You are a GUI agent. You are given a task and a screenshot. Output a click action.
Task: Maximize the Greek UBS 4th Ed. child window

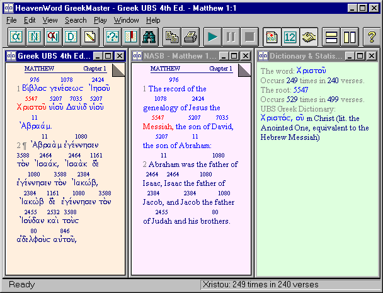108,56
